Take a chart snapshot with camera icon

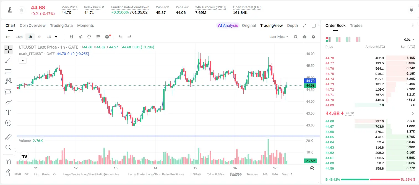[305, 37]
